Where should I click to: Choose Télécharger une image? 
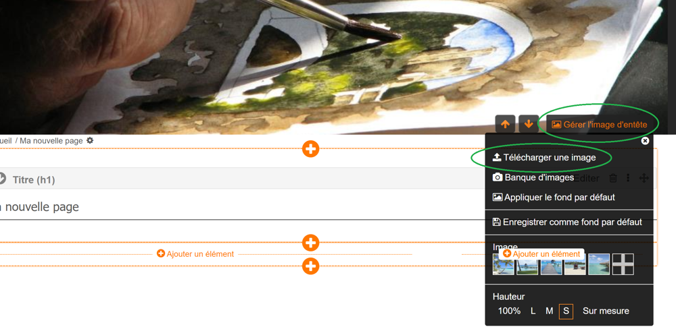(x=544, y=157)
